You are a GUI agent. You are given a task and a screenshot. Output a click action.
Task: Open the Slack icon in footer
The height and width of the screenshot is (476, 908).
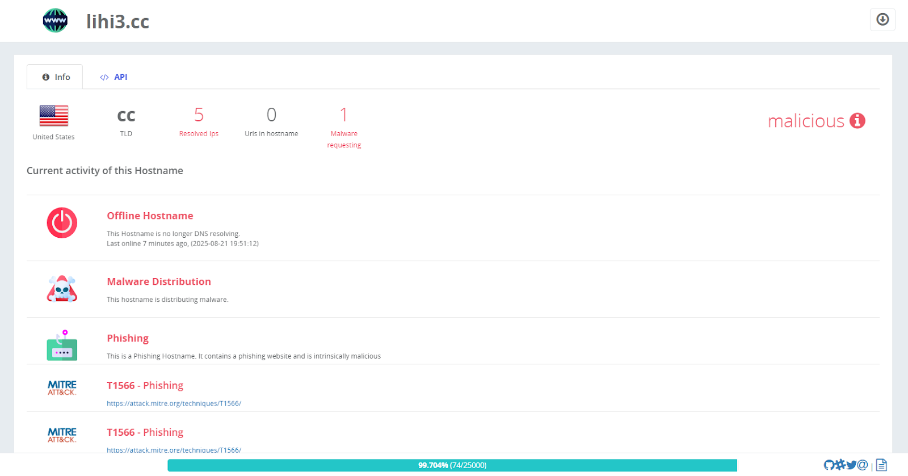coord(840,465)
